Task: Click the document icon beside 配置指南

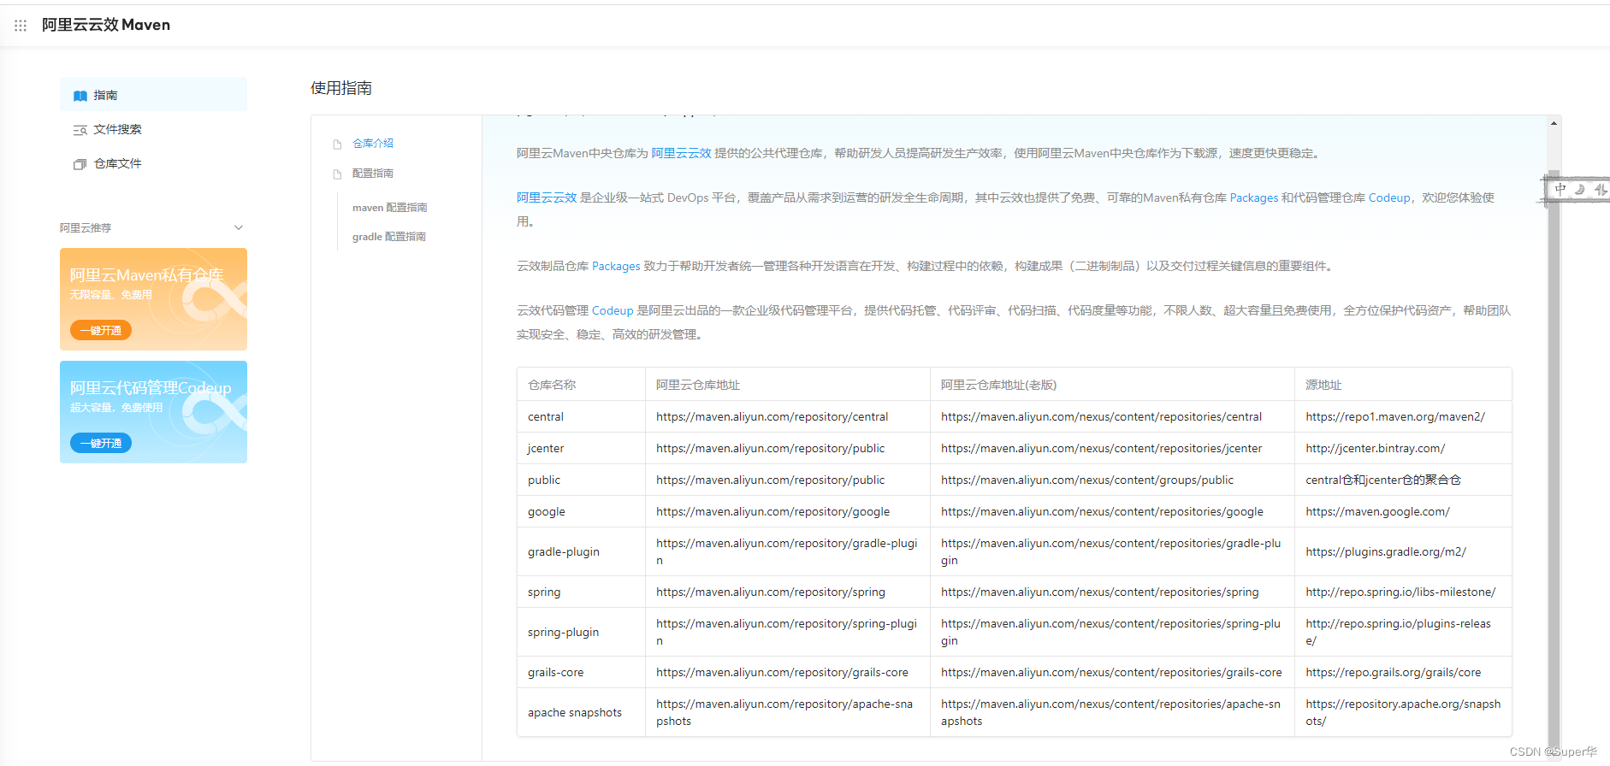Action: click(x=337, y=174)
